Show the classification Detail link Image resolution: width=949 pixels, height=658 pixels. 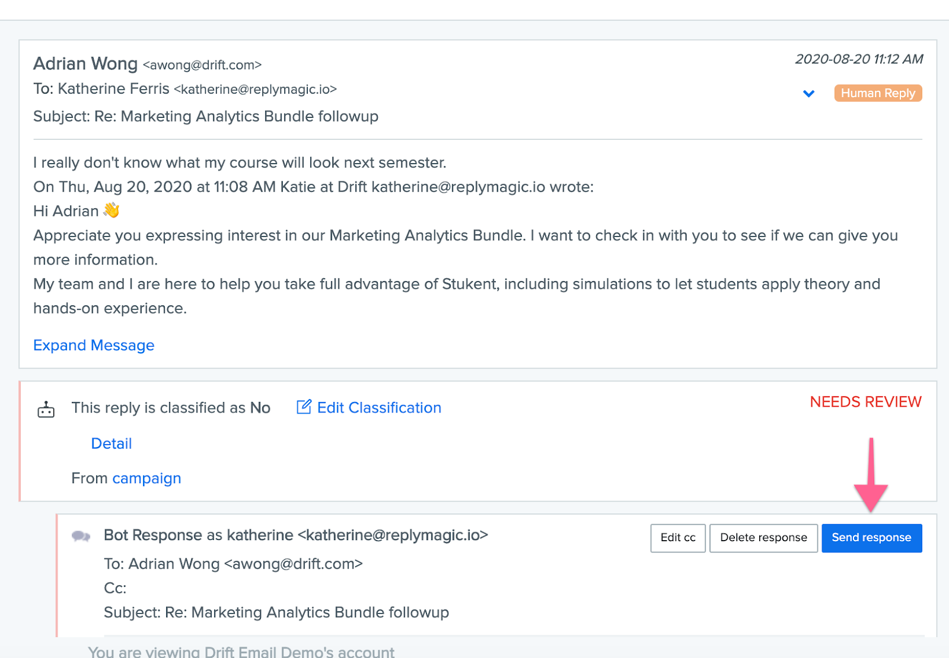click(x=112, y=443)
